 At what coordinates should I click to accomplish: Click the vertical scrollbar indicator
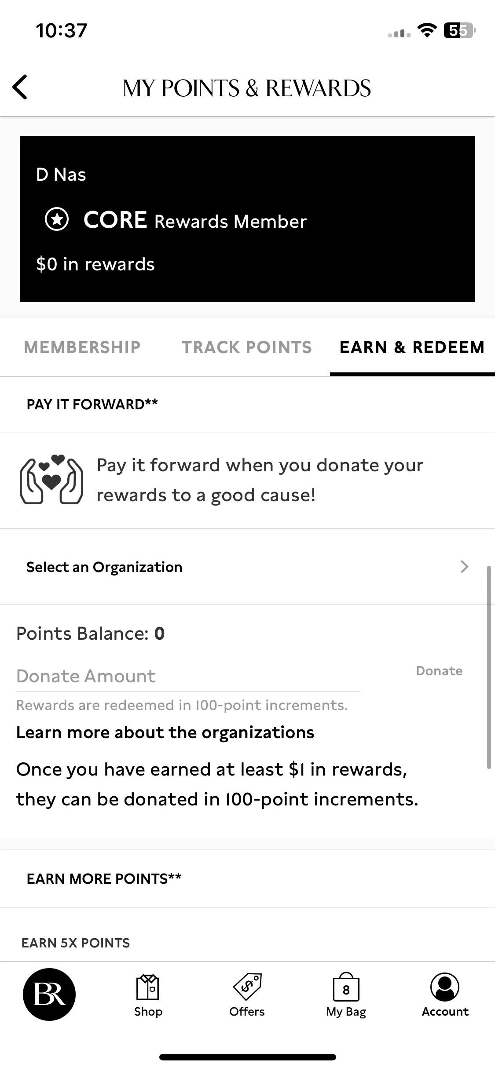coord(489,667)
